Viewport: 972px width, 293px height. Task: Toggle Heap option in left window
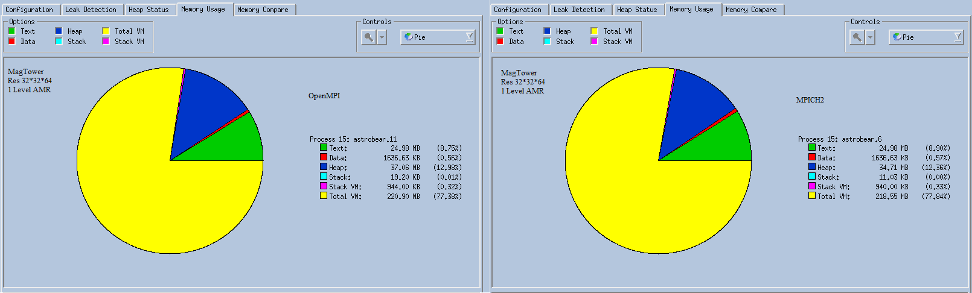(x=59, y=31)
